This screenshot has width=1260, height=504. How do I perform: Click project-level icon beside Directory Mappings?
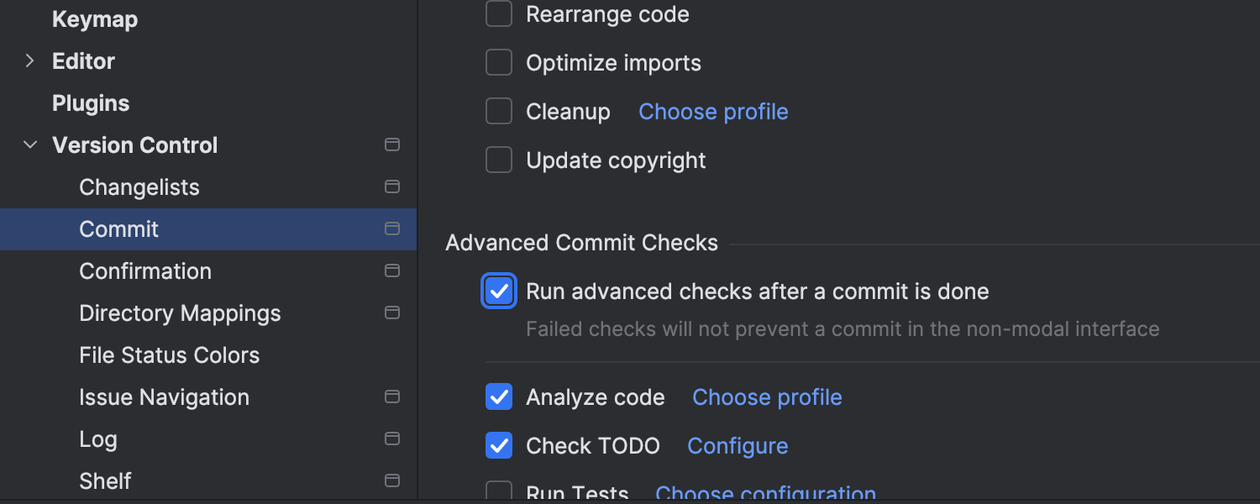tap(391, 312)
